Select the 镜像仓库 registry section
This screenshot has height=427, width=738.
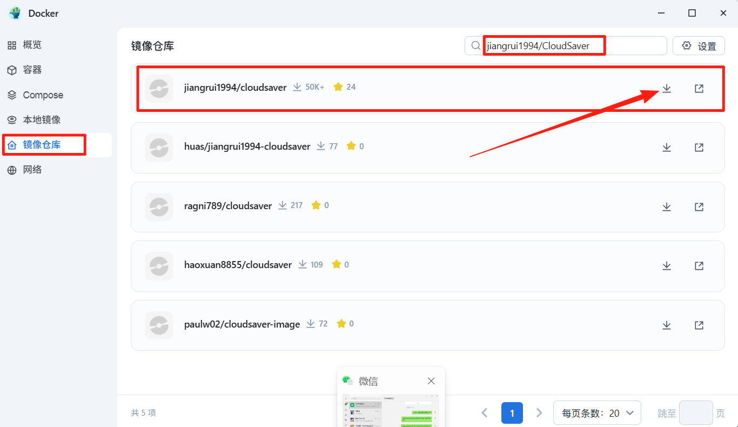(x=56, y=145)
